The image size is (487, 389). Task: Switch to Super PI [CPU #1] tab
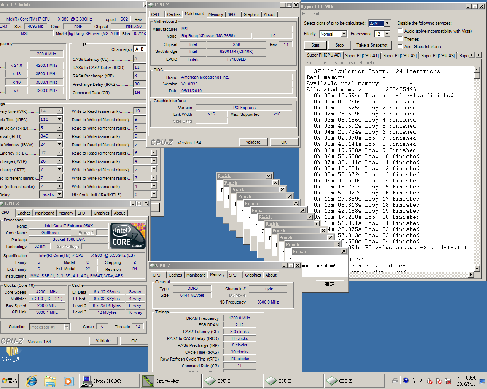pyautogui.click(x=361, y=55)
